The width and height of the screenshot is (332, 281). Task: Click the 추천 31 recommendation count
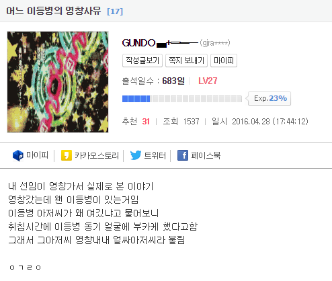coord(136,122)
